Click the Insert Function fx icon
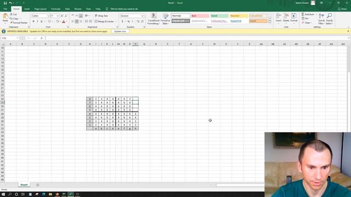This screenshot has height=197, width=351. tap(42, 38)
